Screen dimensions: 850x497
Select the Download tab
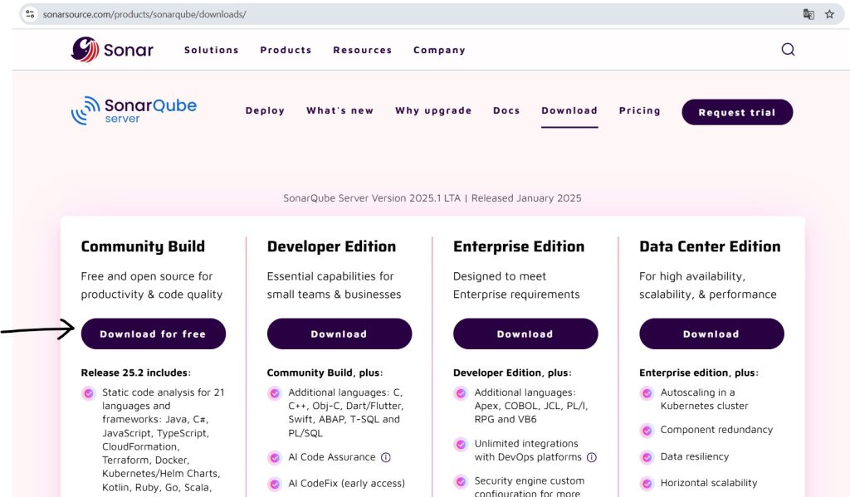click(x=569, y=110)
